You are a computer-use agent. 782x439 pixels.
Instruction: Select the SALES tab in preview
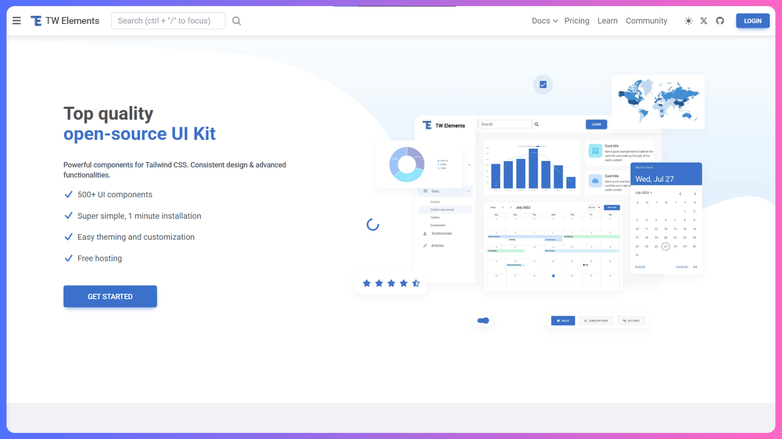pos(563,321)
